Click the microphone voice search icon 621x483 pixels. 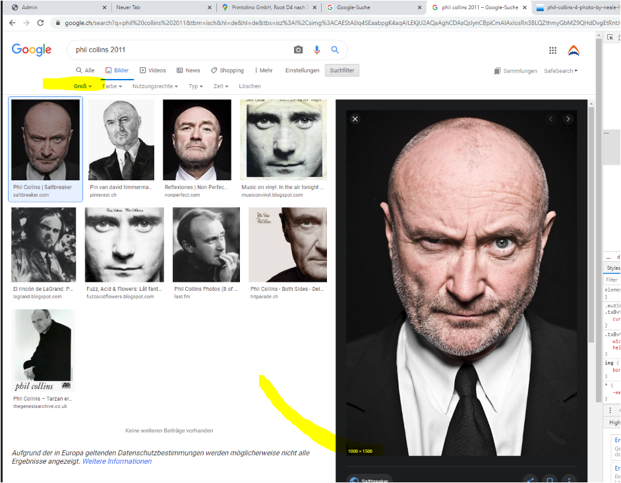[317, 50]
